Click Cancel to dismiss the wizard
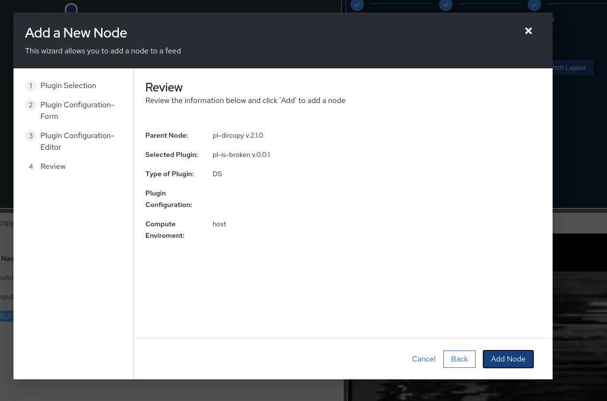Viewport: 607px width, 401px height. pyautogui.click(x=423, y=359)
